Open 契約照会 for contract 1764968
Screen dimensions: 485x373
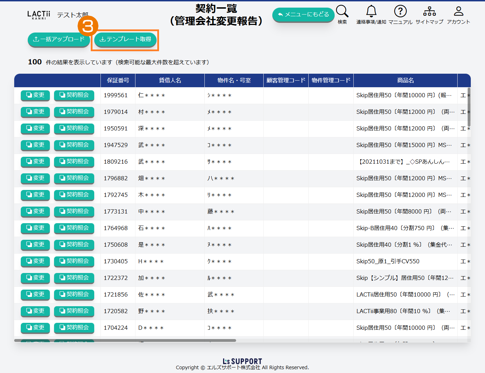click(74, 228)
